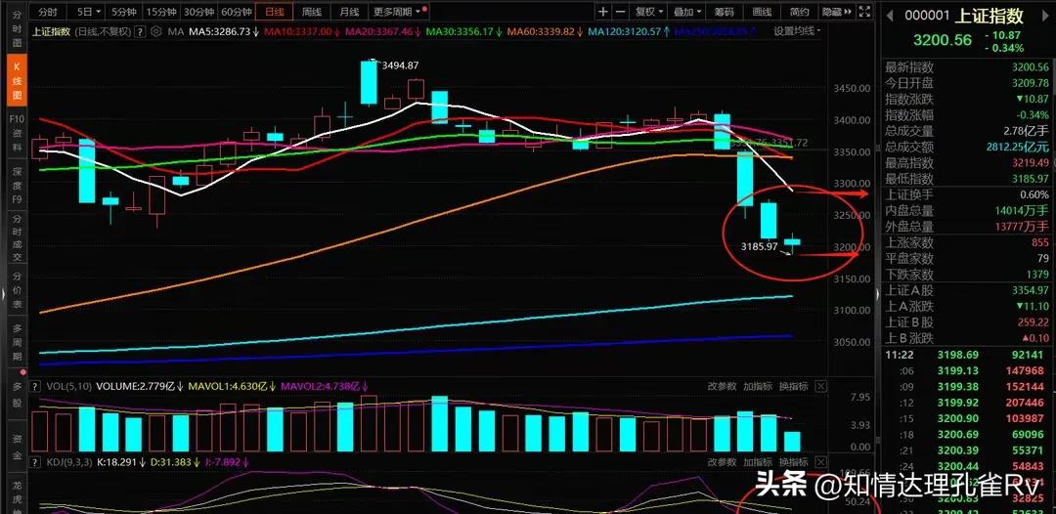
Task: Click 加指标 in the KDJ panel
Action: [x=758, y=462]
